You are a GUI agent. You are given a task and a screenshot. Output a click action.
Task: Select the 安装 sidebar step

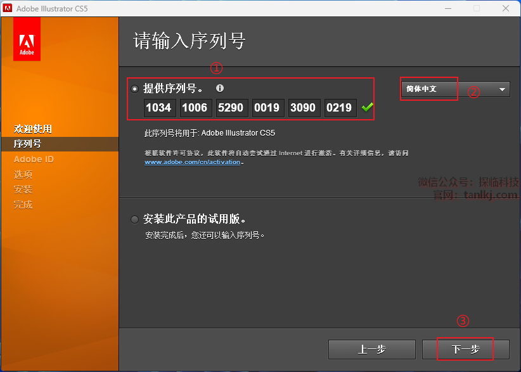(x=23, y=189)
